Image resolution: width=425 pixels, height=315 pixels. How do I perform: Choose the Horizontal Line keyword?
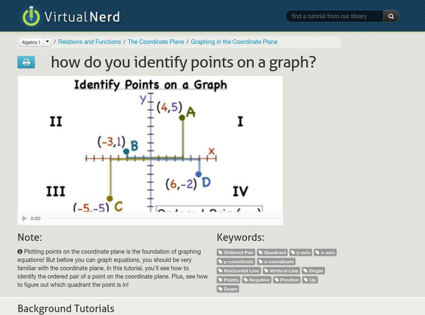tap(240, 271)
